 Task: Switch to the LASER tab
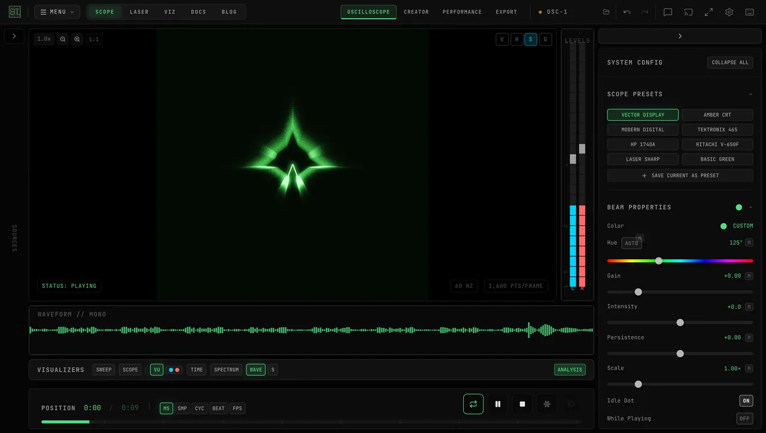click(139, 12)
